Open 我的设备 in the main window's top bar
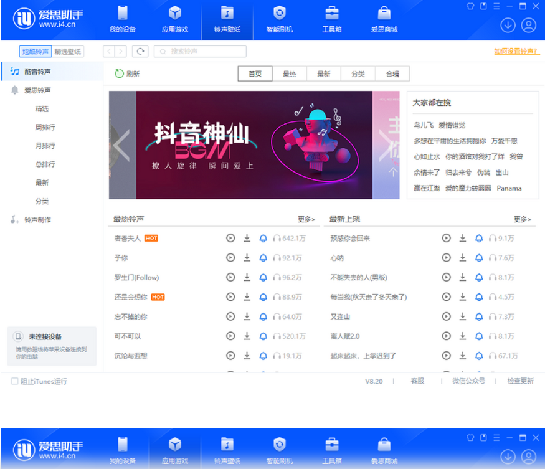Screen dimensions: 545x469 coord(122,20)
